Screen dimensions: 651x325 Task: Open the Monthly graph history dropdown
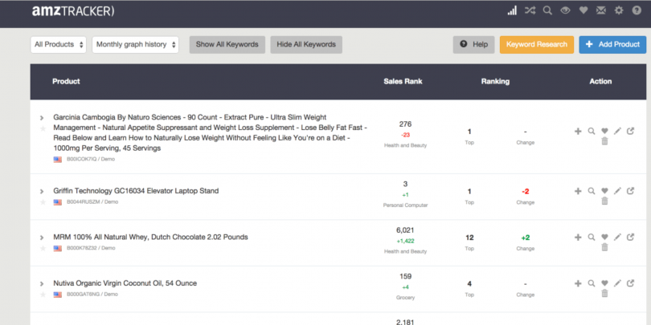click(135, 44)
